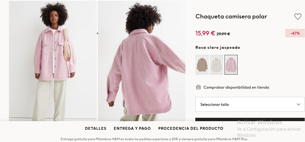
Task: Click the -47% discount badge
Action: [295, 33]
